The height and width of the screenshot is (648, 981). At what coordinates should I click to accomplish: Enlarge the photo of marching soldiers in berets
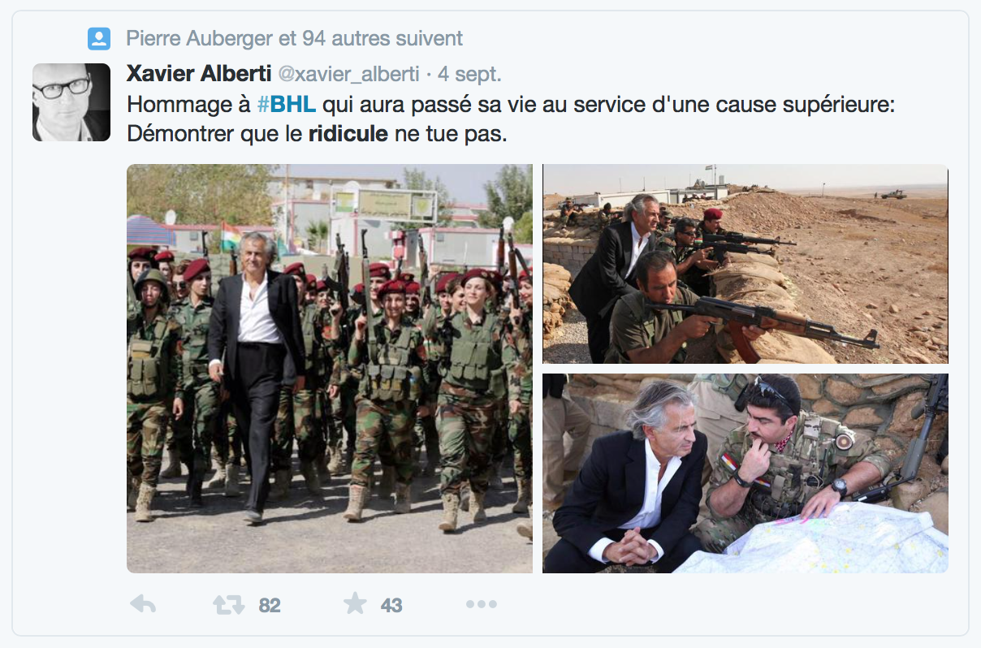330,369
